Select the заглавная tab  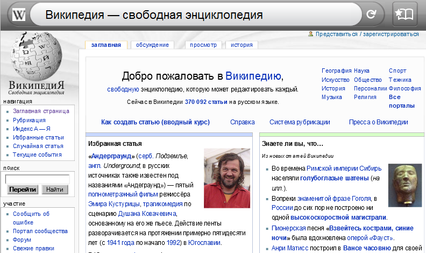click(x=106, y=45)
